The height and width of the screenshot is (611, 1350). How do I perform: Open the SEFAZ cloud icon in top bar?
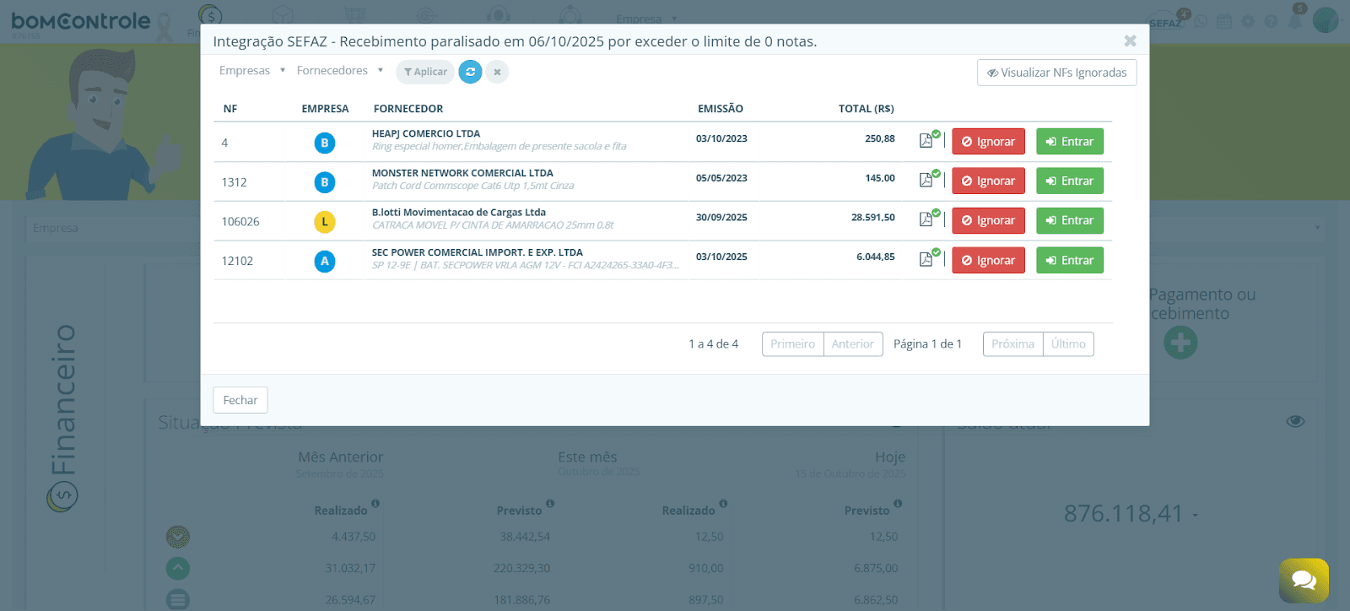pyautogui.click(x=1168, y=21)
